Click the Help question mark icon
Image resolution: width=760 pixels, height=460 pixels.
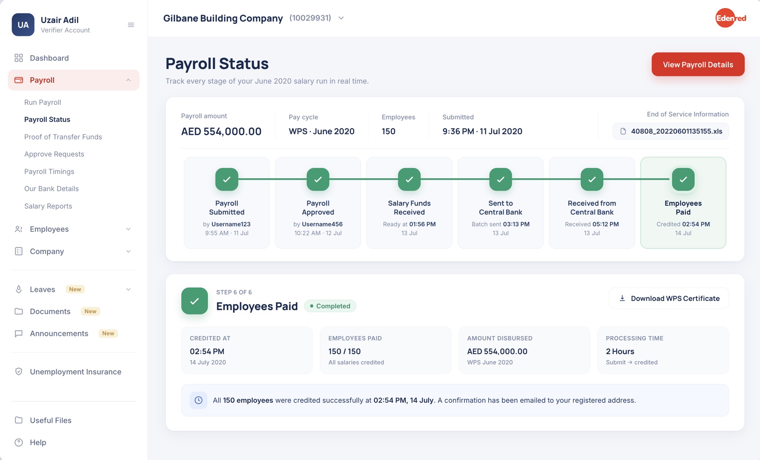tap(19, 442)
